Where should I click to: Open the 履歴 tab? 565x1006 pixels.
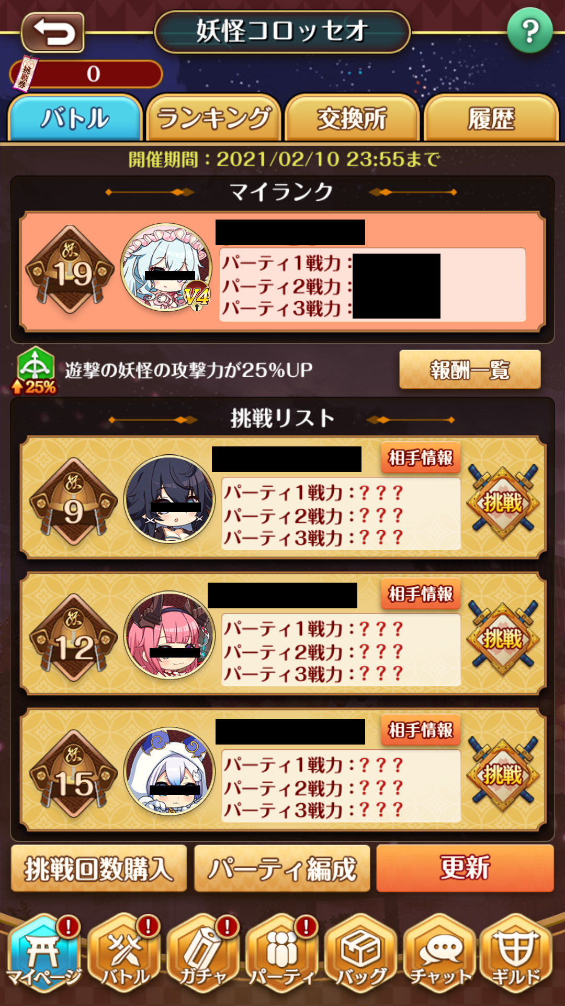[x=491, y=118]
